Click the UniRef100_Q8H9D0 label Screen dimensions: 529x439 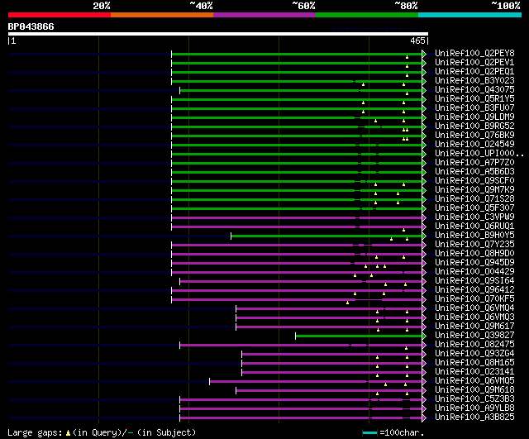tap(474, 254)
